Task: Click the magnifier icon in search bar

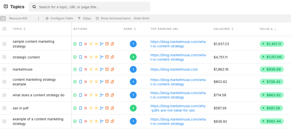Action: pyautogui.click(x=34, y=7)
